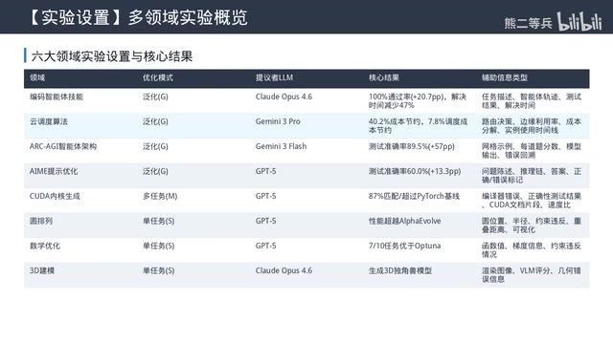The height and width of the screenshot is (344, 613).
Task: Click the 渲染图像、VLM评分 auxiliary info cell
Action: pos(532,275)
